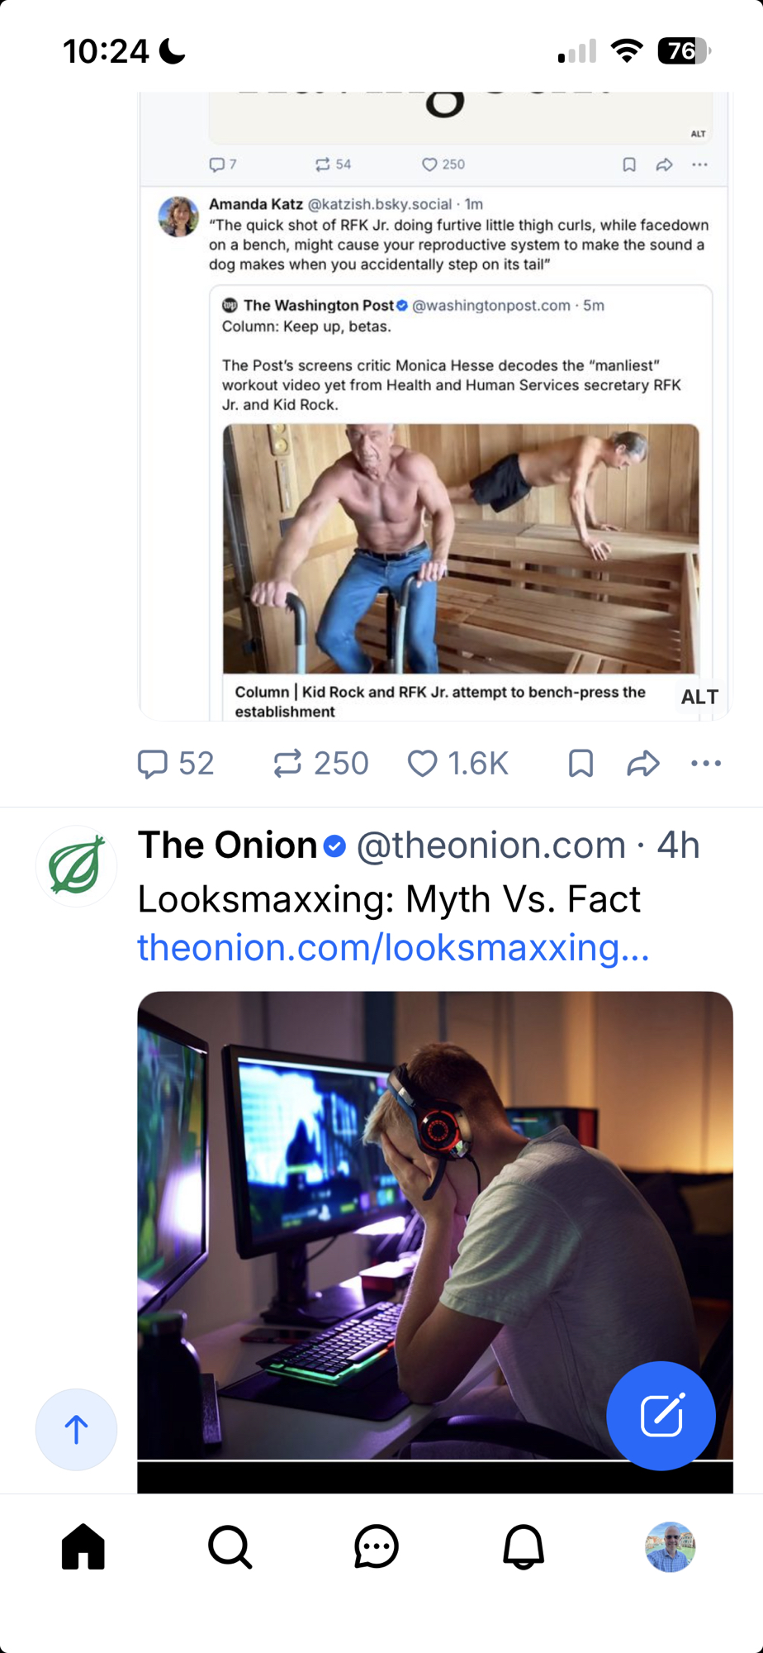The image size is (763, 1653).
Task: Share the post with 1.6K likes
Action: (x=643, y=764)
